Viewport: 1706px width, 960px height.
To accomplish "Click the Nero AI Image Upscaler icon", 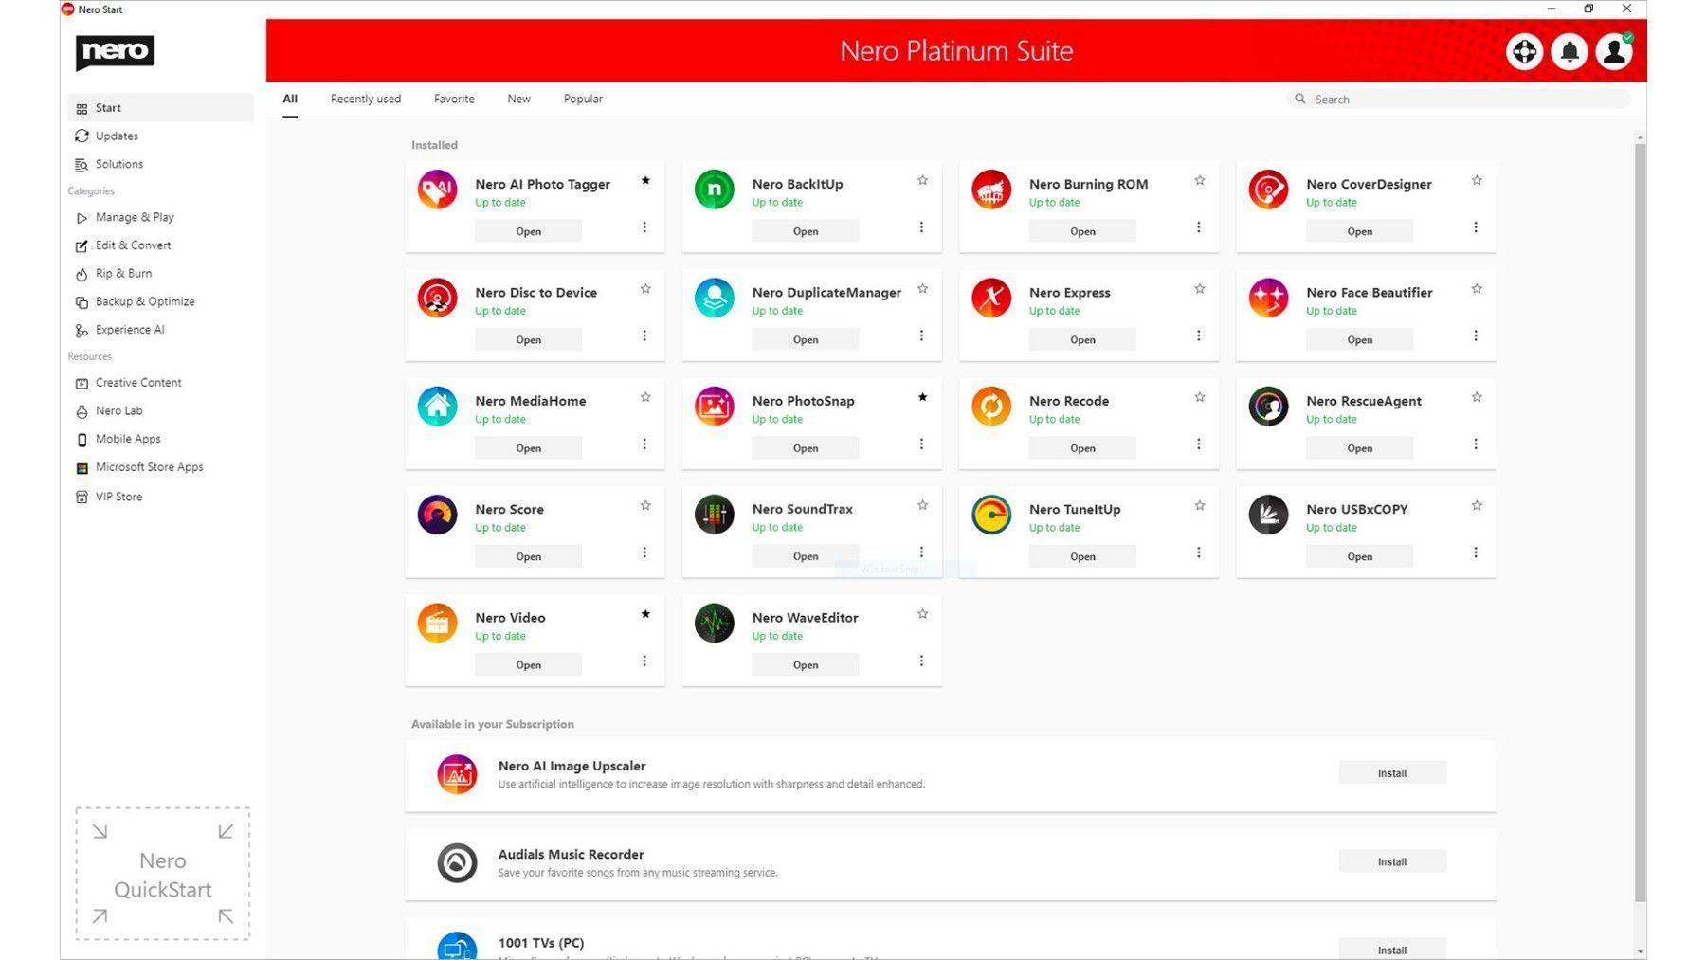I will 457,774.
